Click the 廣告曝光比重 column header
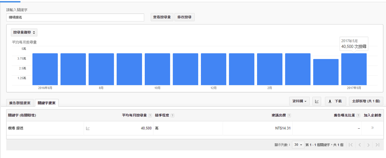The image size is (386, 158). point(345,115)
